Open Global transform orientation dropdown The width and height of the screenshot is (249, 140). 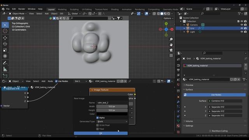(x=74, y=14)
